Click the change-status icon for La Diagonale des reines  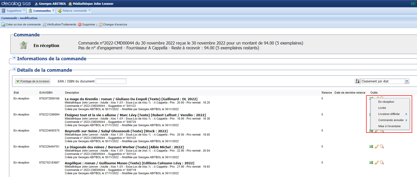(371, 146)
